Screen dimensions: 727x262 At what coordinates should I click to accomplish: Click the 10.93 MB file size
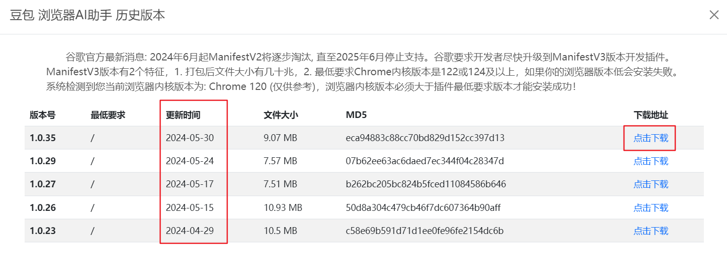[283, 207]
